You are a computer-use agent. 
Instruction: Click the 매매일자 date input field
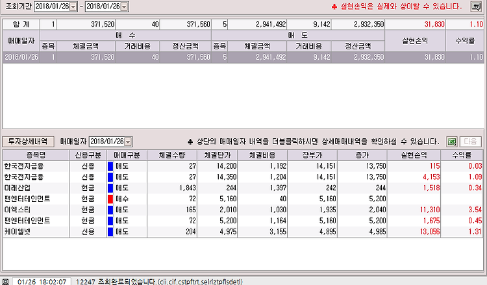[x=107, y=142]
